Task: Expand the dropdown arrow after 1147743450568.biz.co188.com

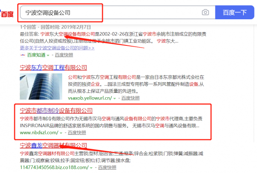Action: 91,168
